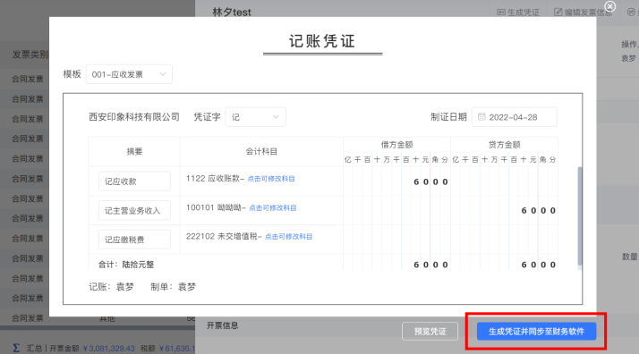Open the 制证日期 date picker field
The image size is (639, 354).
(515, 117)
